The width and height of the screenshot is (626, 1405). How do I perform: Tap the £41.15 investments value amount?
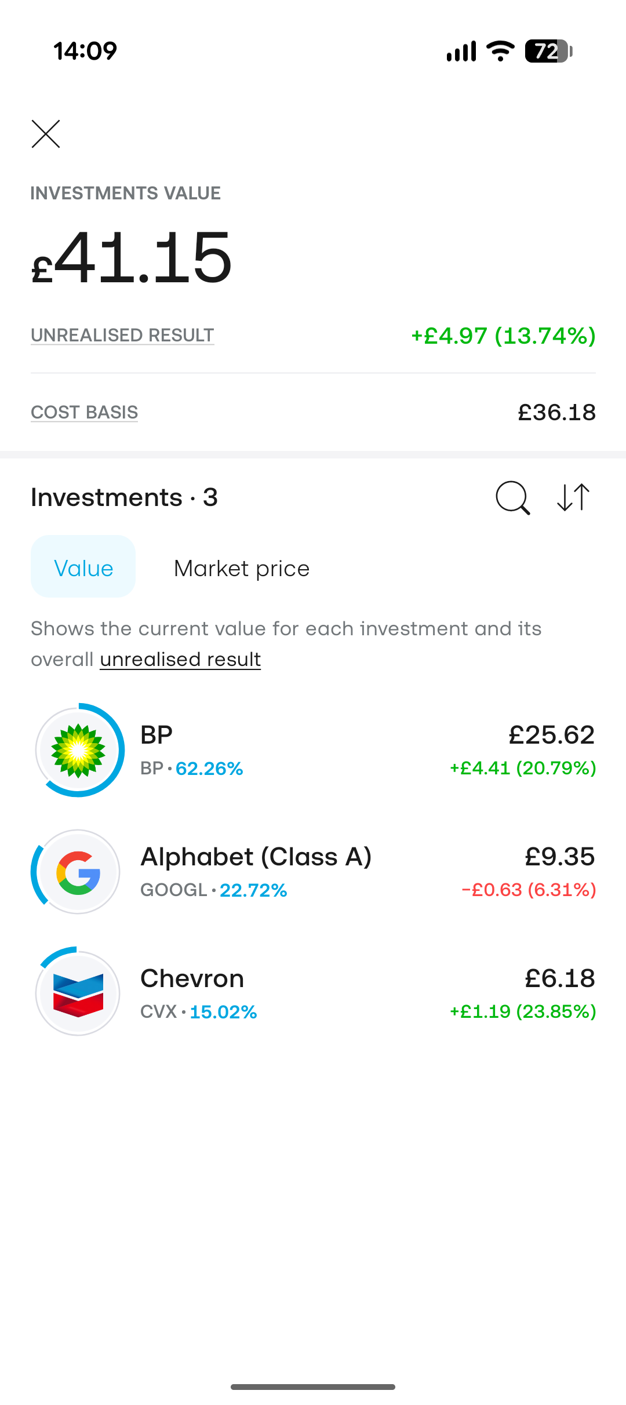pyautogui.click(x=132, y=257)
